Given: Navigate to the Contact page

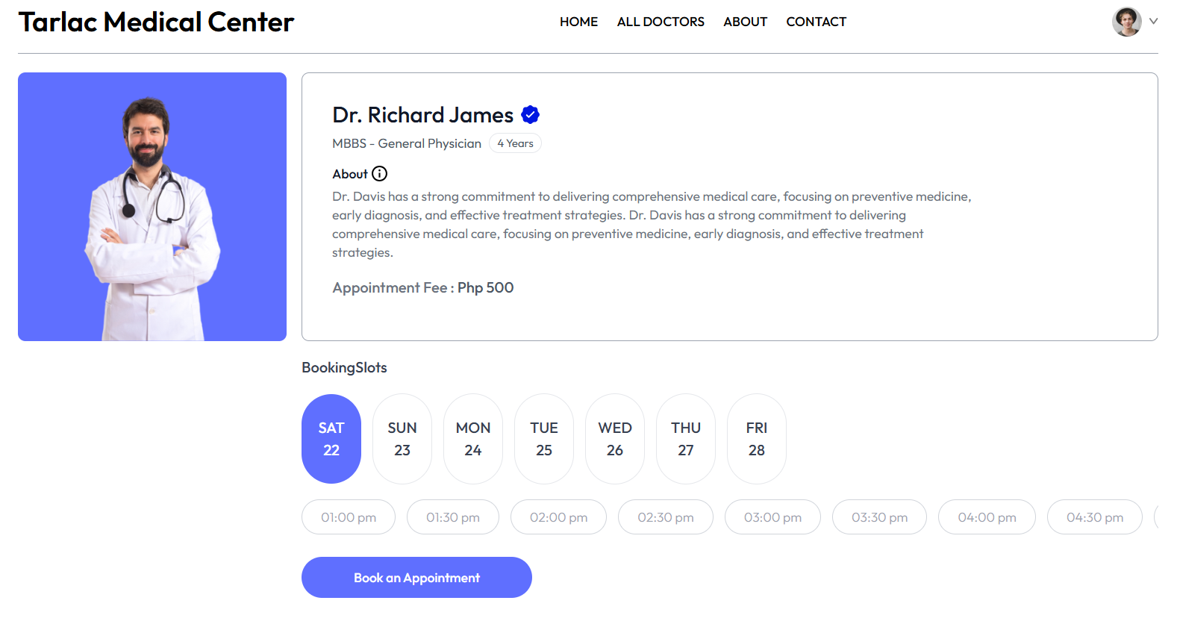Looking at the screenshot, I should (x=816, y=22).
